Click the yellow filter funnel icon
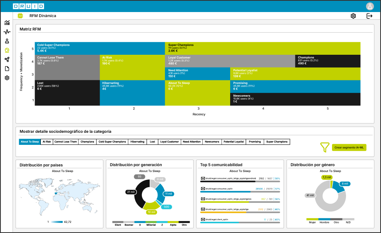381x233 pixels. coord(325,147)
